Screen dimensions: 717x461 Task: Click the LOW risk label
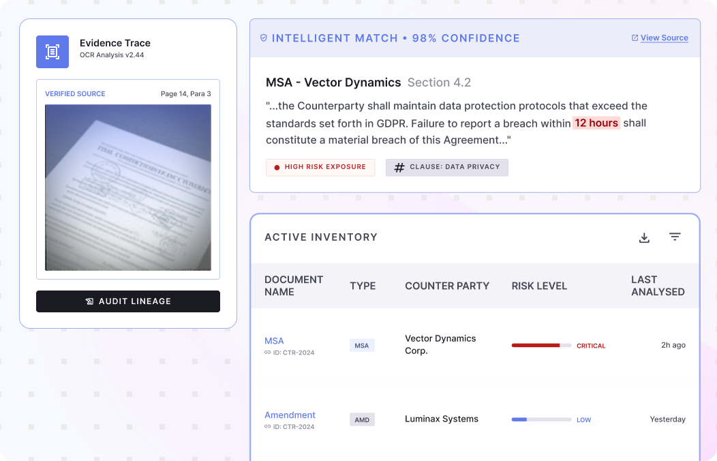(x=583, y=420)
